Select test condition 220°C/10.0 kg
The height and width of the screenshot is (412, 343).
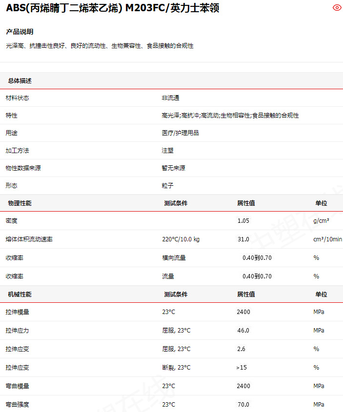pyautogui.click(x=181, y=239)
